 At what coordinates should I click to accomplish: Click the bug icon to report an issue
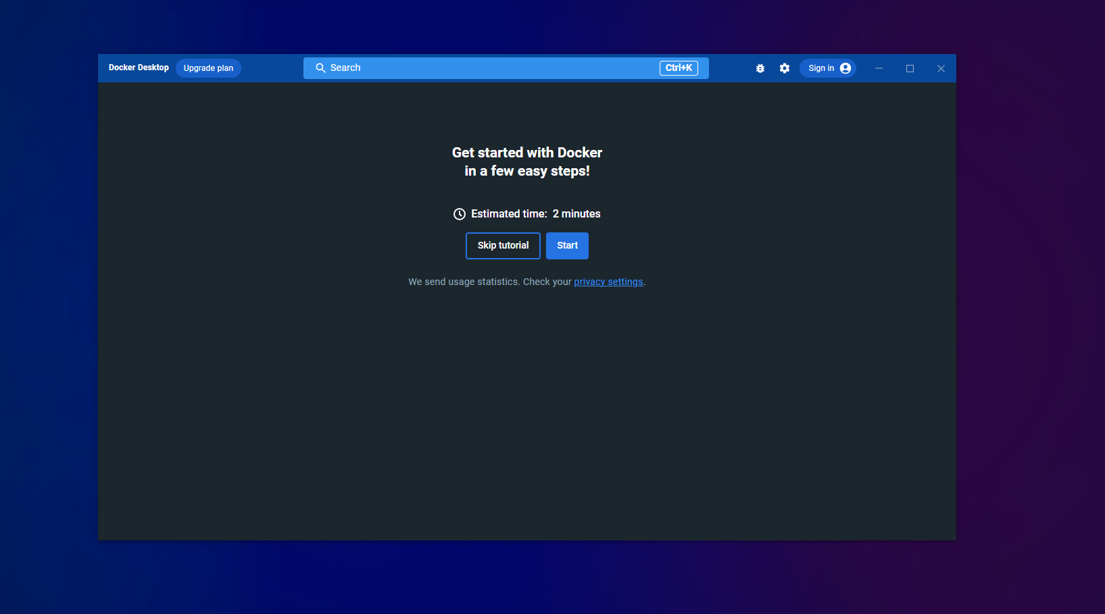coord(760,68)
